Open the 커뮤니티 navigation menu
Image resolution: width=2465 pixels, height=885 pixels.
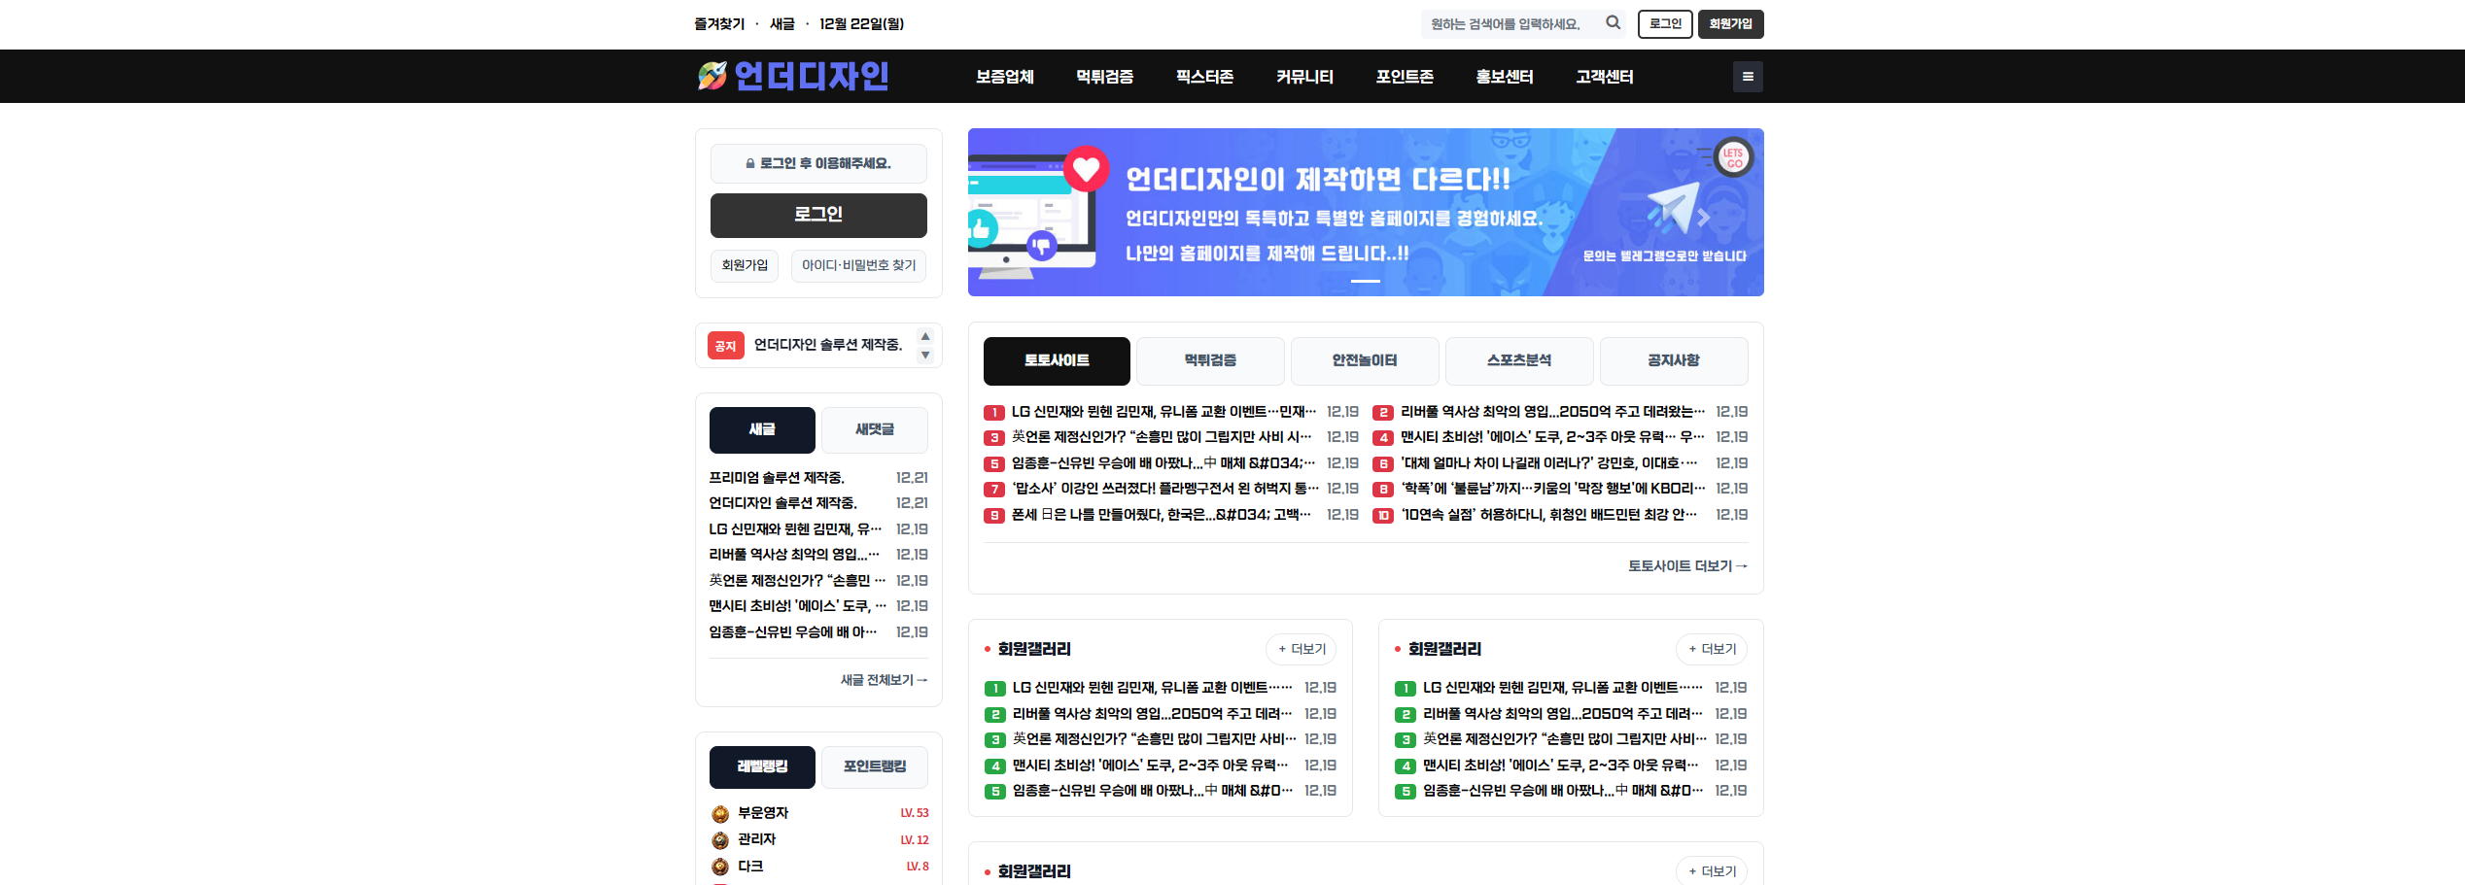pos(1303,77)
